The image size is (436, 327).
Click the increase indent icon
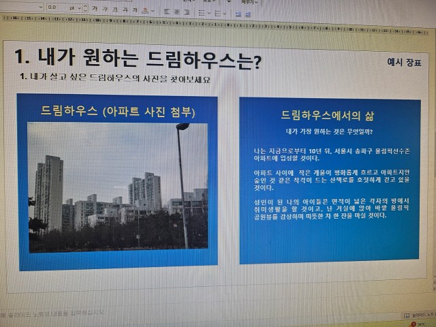[248, 14]
